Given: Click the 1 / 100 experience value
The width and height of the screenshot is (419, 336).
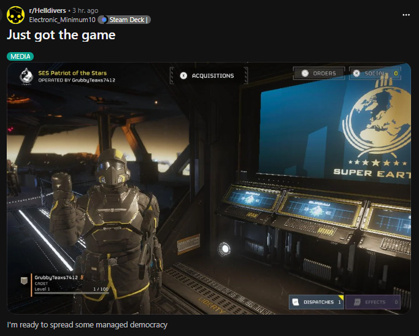Looking at the screenshot, I should 101,289.
